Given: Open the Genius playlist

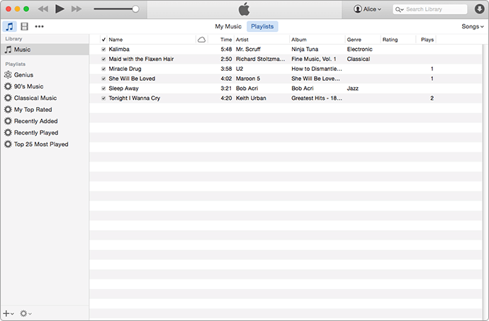Looking at the screenshot, I should (45, 75).
